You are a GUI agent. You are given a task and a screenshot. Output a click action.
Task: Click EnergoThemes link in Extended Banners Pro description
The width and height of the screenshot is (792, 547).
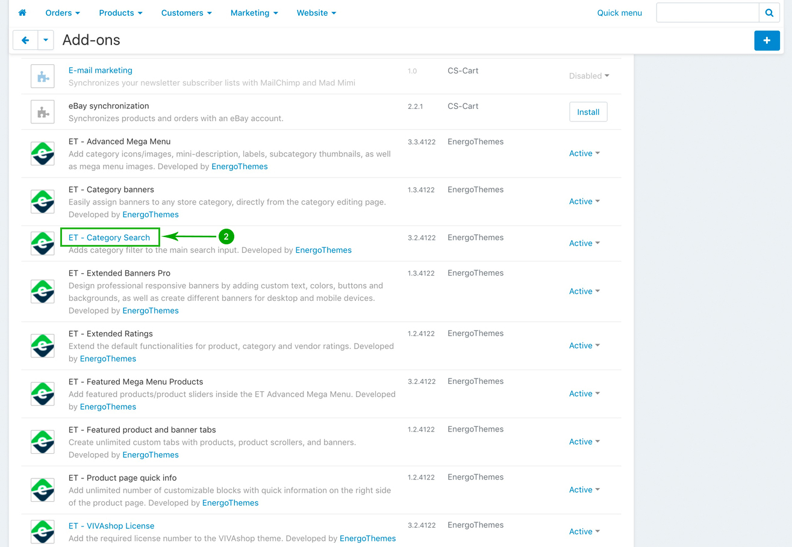[x=151, y=311]
